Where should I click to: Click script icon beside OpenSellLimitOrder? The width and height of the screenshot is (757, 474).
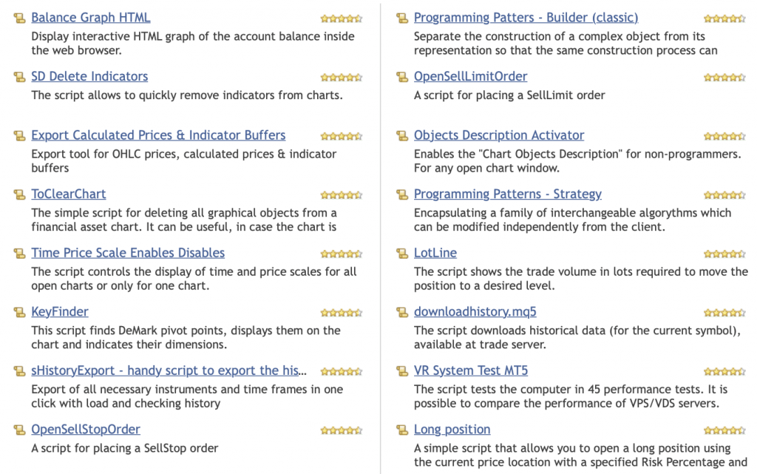401,77
